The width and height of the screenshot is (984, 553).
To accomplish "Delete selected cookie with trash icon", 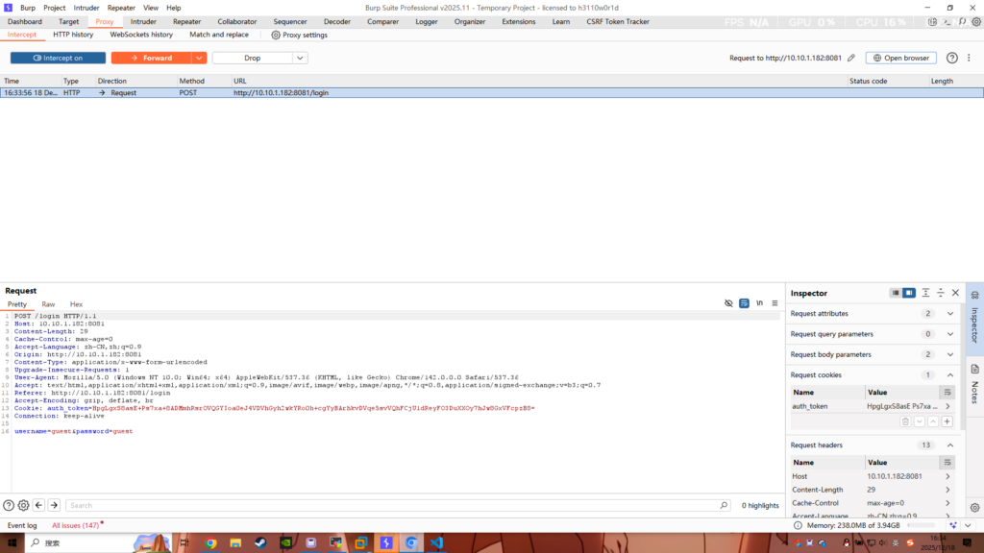I will 904,421.
